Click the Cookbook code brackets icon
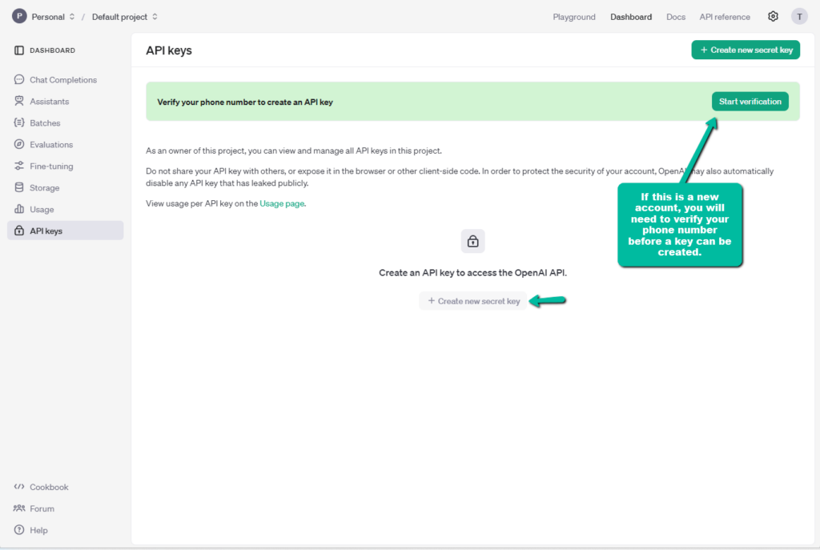Viewport: 820px width, 550px height. point(19,487)
